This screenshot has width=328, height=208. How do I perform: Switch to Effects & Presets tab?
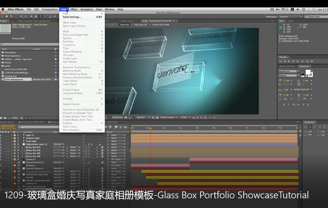287,66
